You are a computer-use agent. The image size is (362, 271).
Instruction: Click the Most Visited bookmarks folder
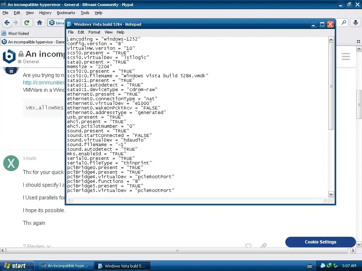(x=15, y=33)
